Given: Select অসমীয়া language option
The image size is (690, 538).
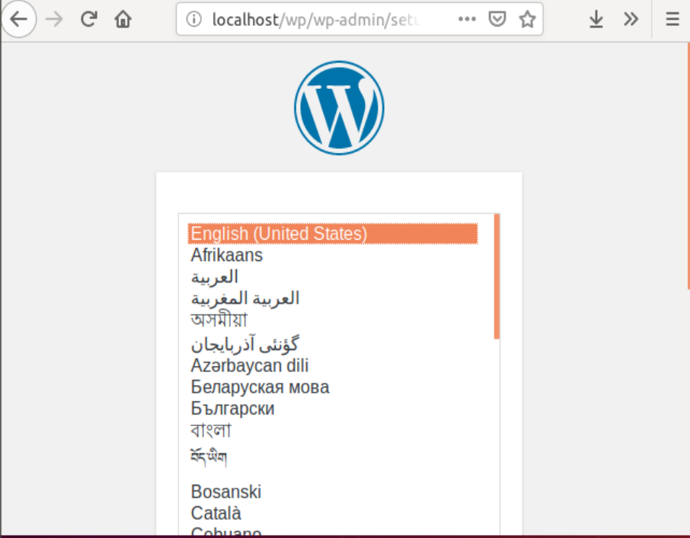Looking at the screenshot, I should point(333,320).
